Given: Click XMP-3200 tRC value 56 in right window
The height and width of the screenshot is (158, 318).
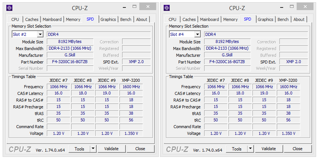Looking at the screenshot, I should (288, 120).
